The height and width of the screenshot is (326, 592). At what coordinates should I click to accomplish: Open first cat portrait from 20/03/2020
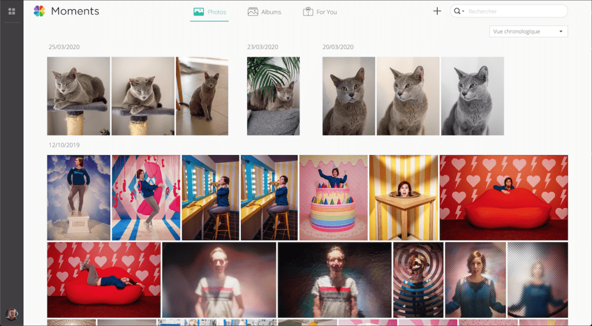(x=349, y=96)
